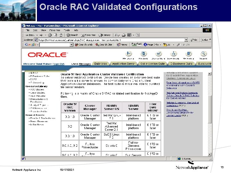This screenshot has height=173, width=231.
Task: Click 'Red Hat Advanced Server 2.1' cell
Action: [112, 126]
